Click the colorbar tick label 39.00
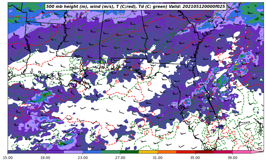Viewport: 266px width, 162px height. 233,158
